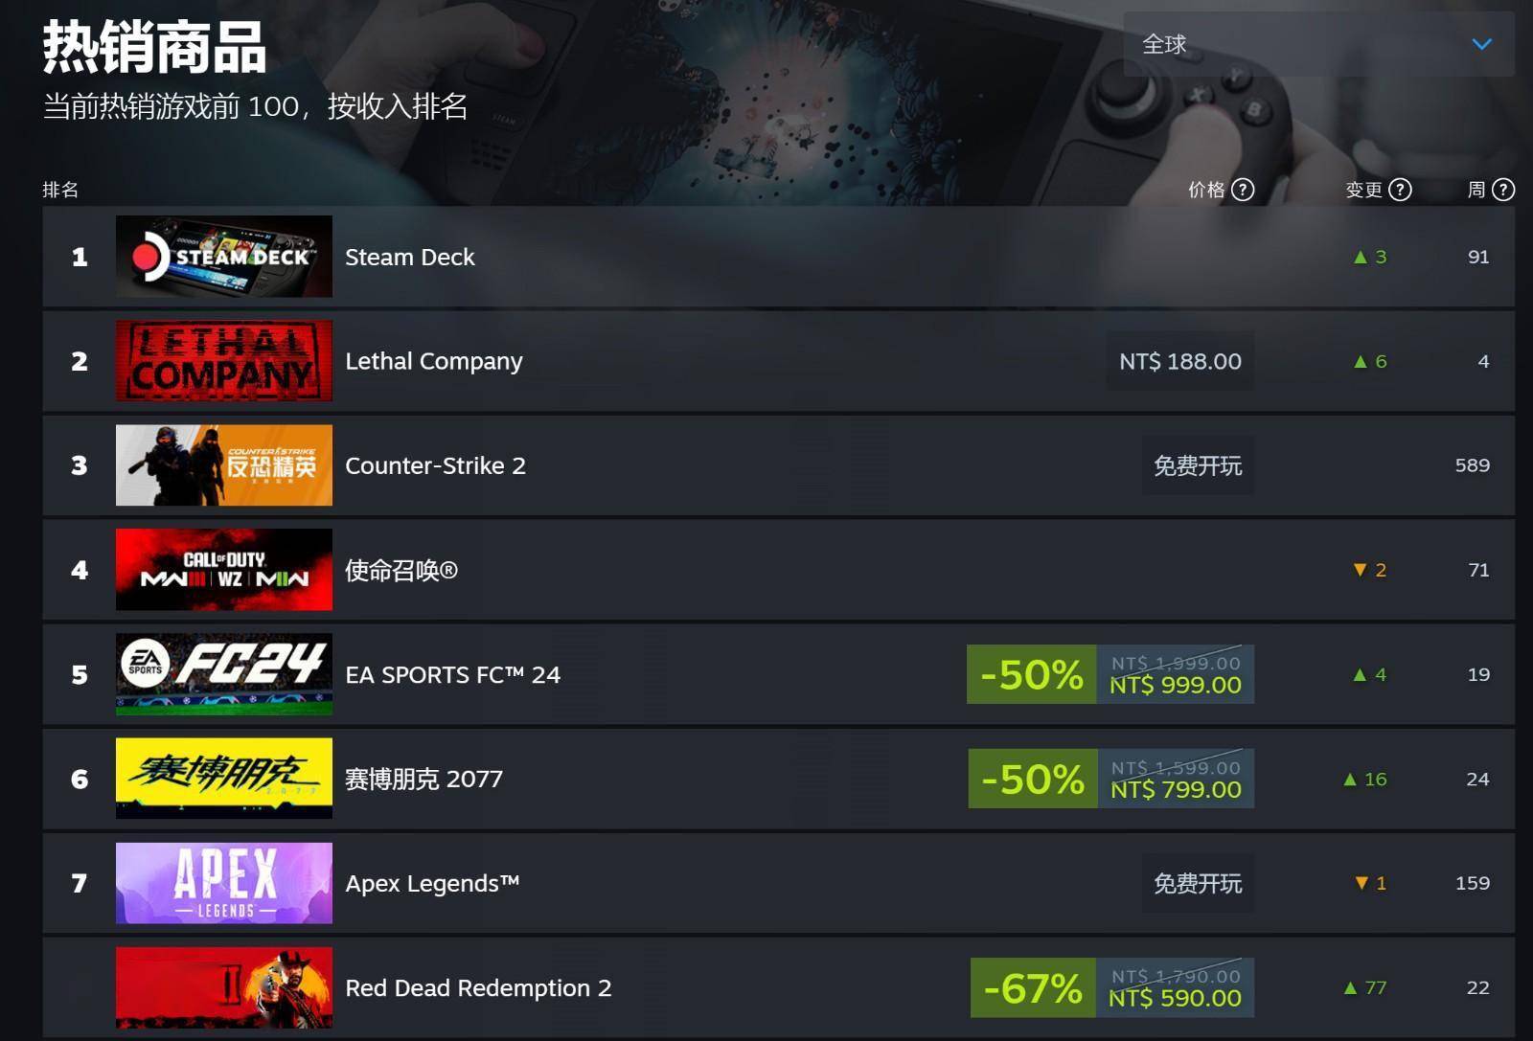Open the Steam Deck thumbnail image
Image resolution: width=1533 pixels, height=1041 pixels.
click(224, 257)
